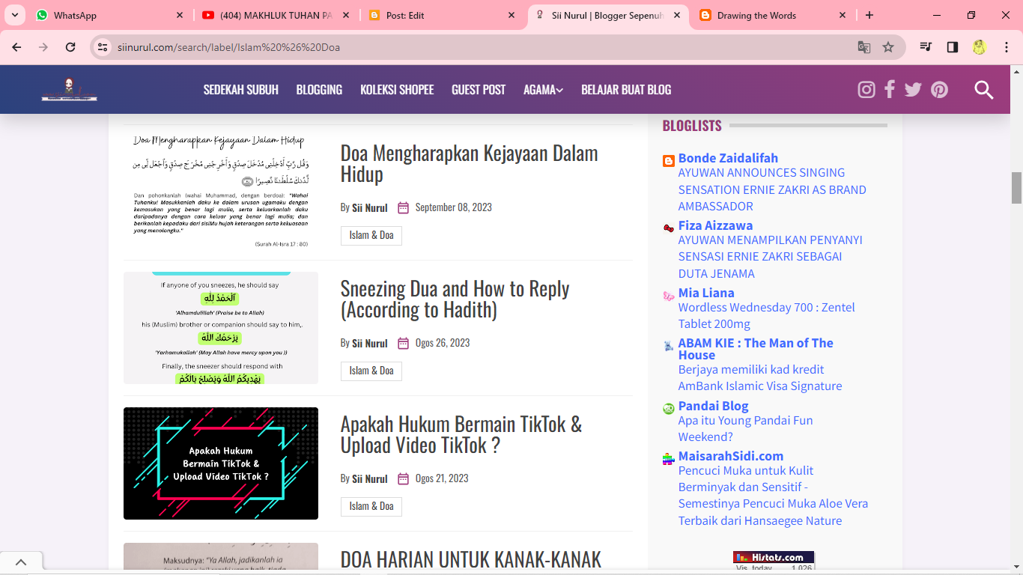The image size is (1023, 575).
Task: Open Chrome three-dot menu
Action: 1006,47
